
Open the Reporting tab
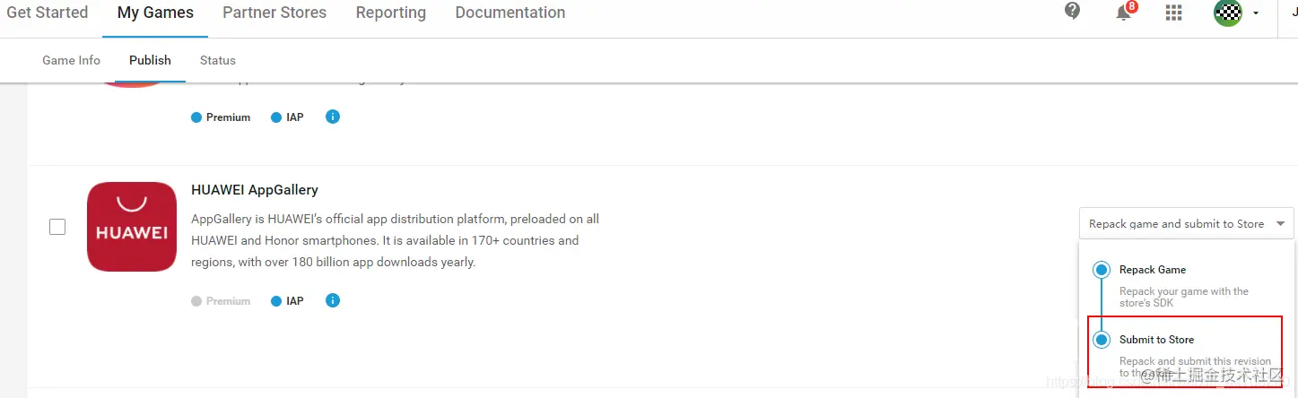coord(391,13)
